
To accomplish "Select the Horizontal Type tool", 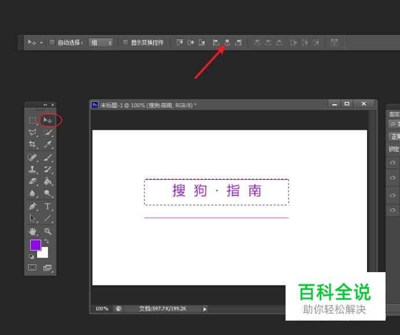I will click(x=48, y=206).
